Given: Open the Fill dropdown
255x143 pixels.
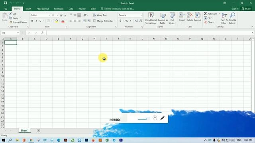Looking at the screenshot, I should coord(208,18).
